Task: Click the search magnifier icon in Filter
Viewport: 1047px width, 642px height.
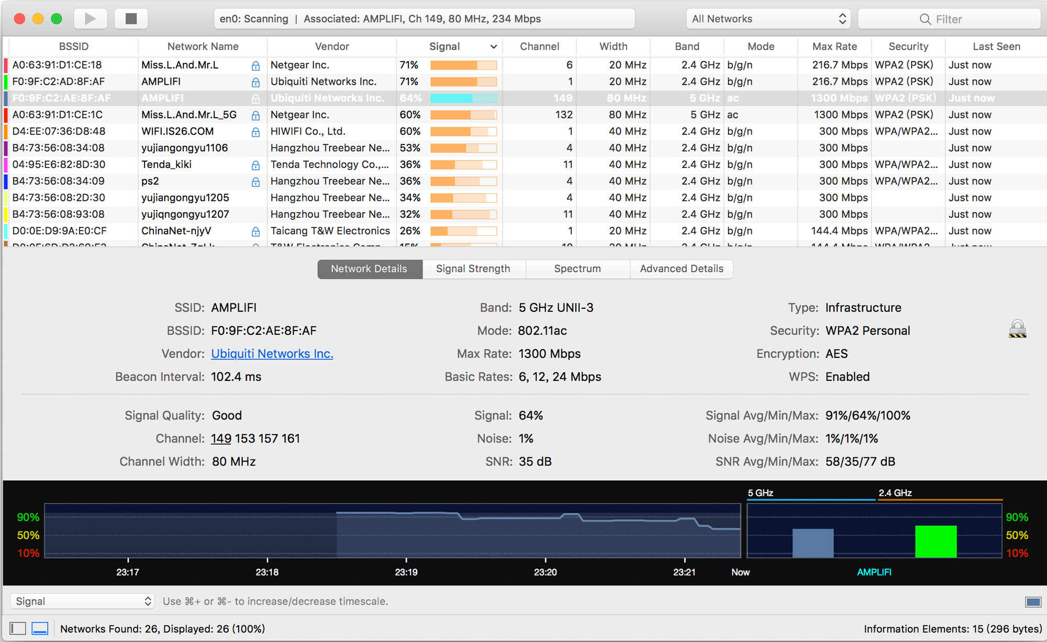Action: point(925,19)
